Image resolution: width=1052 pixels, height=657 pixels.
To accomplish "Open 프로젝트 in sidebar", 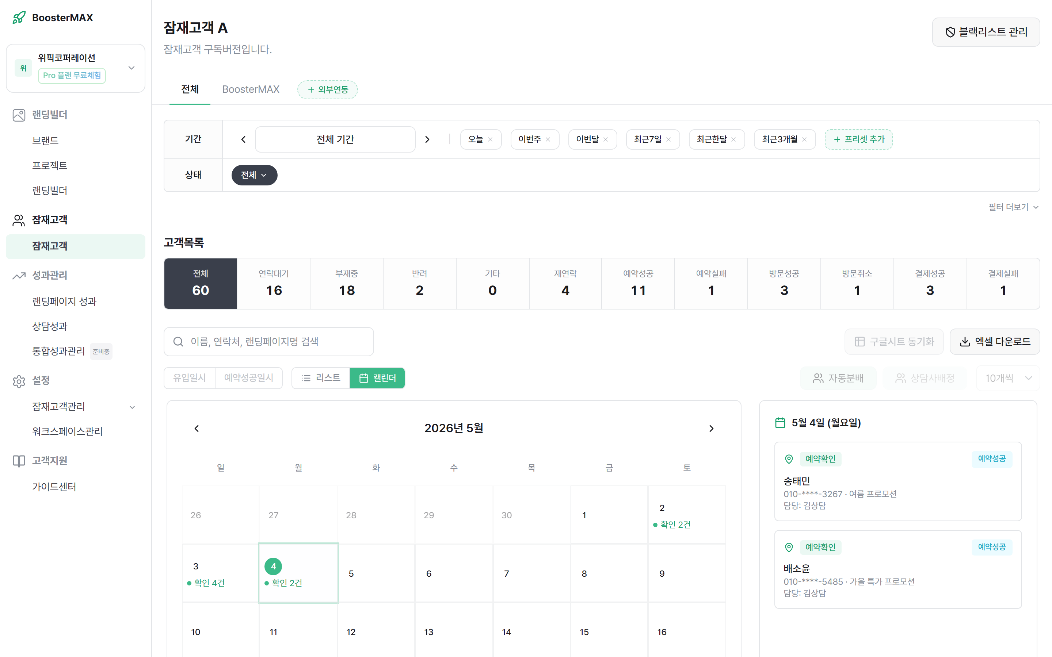I will (50, 166).
